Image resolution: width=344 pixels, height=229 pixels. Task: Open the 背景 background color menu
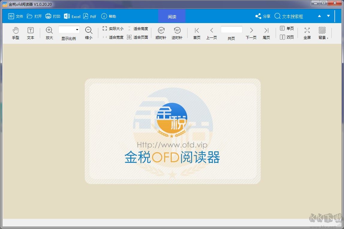pyautogui.click(x=323, y=32)
